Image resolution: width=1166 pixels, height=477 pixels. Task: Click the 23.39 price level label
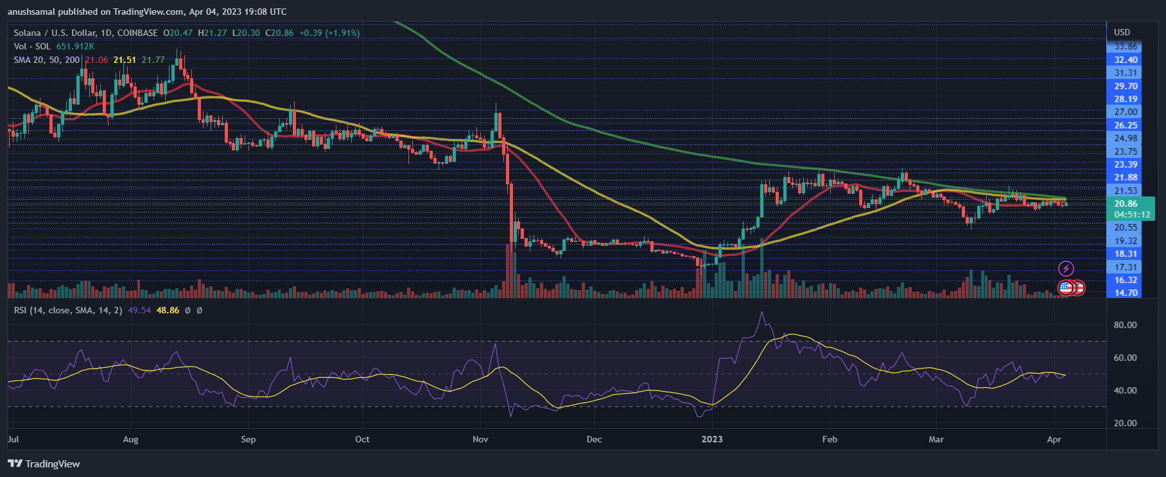tap(1126, 164)
